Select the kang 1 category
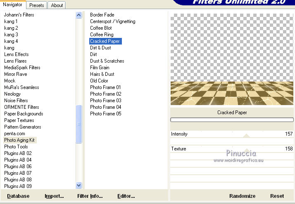 coord(11,21)
